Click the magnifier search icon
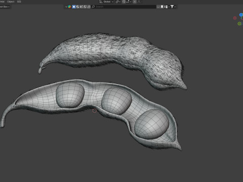 tap(93, 7)
